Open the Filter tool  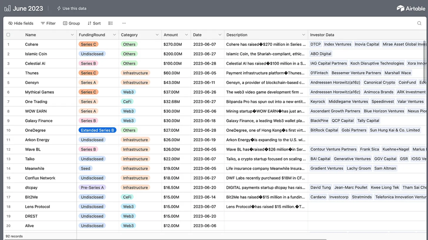(x=48, y=23)
